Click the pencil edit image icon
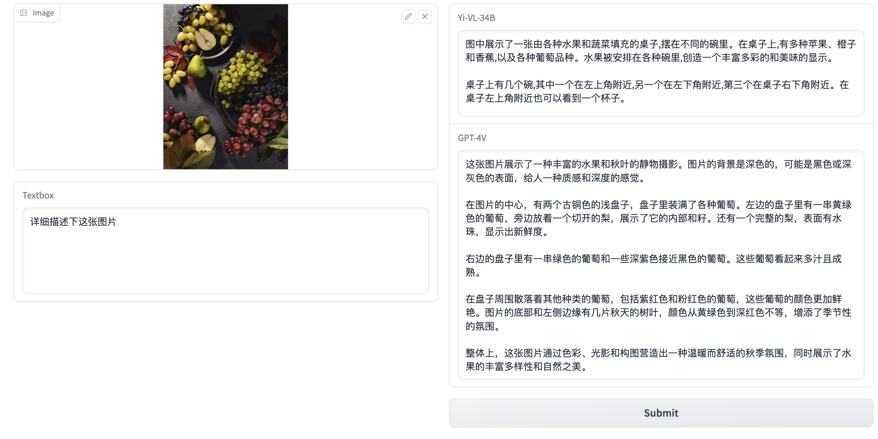Viewport: 878px width, 439px height. (408, 17)
